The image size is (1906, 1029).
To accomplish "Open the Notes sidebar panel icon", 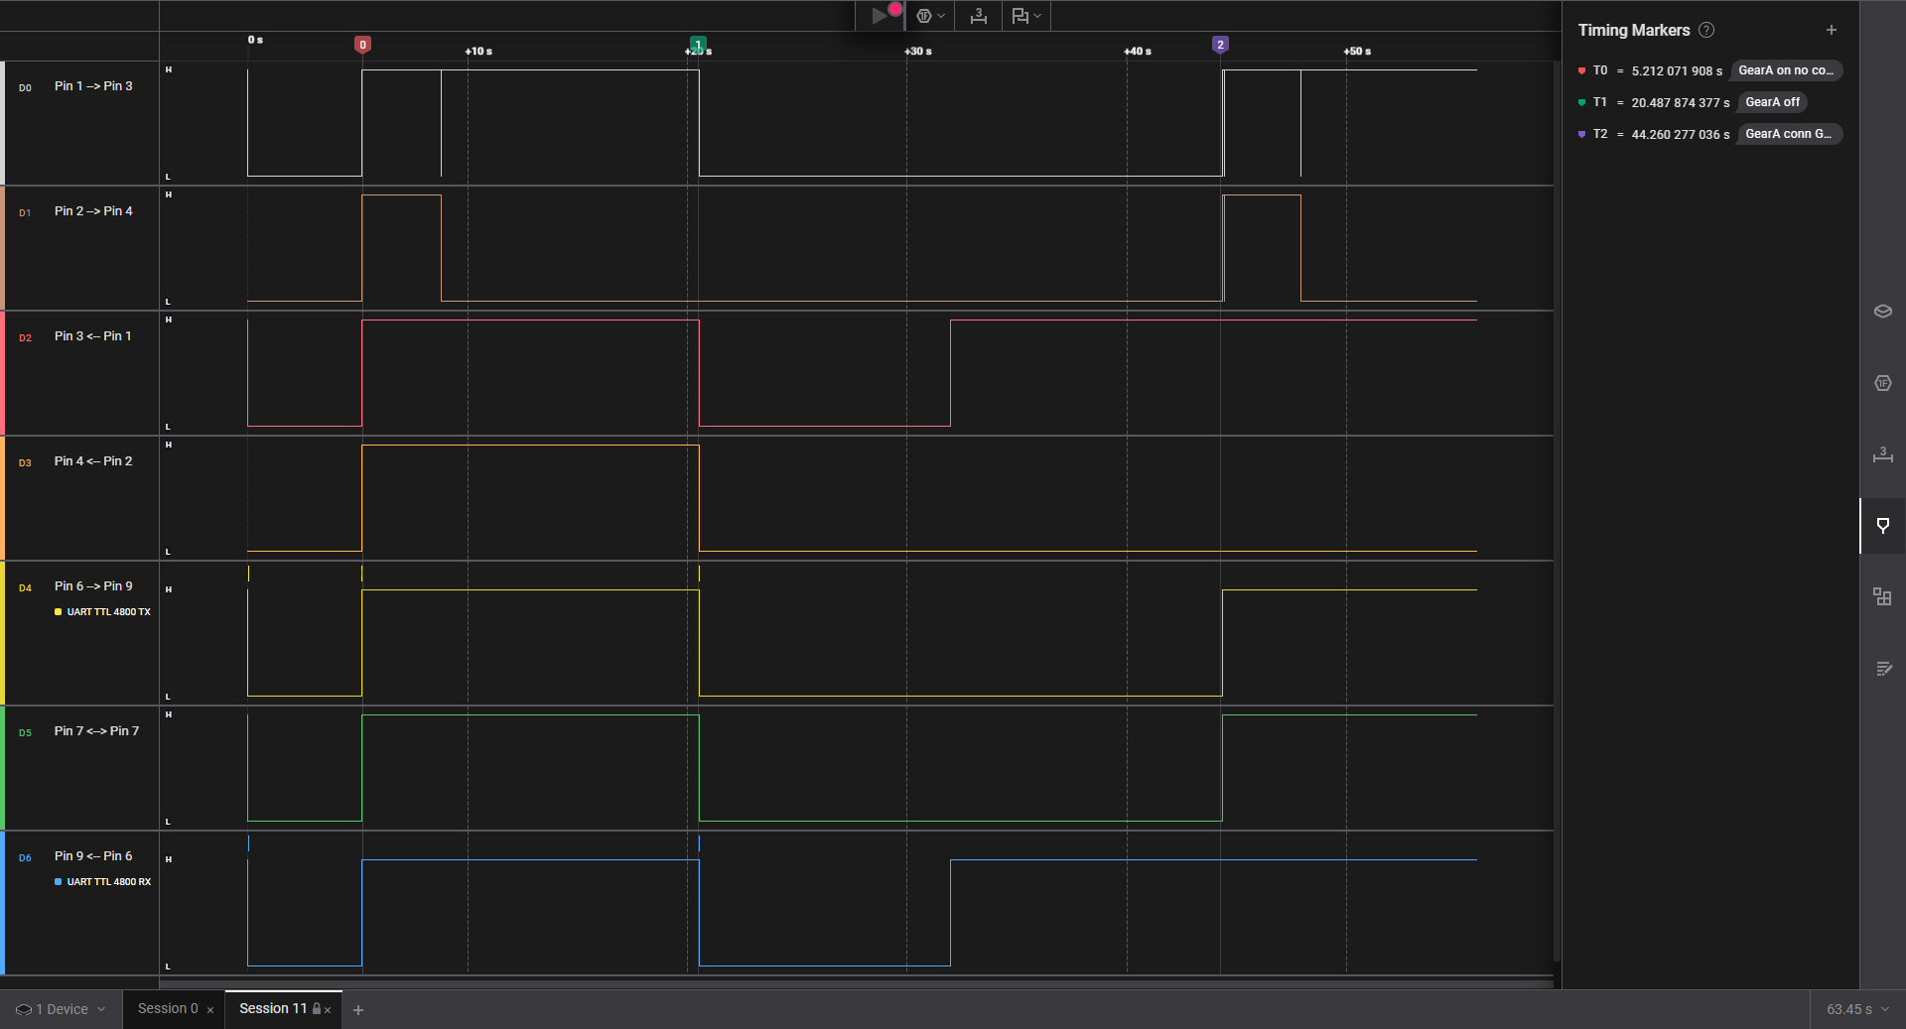I will pyautogui.click(x=1882, y=669).
